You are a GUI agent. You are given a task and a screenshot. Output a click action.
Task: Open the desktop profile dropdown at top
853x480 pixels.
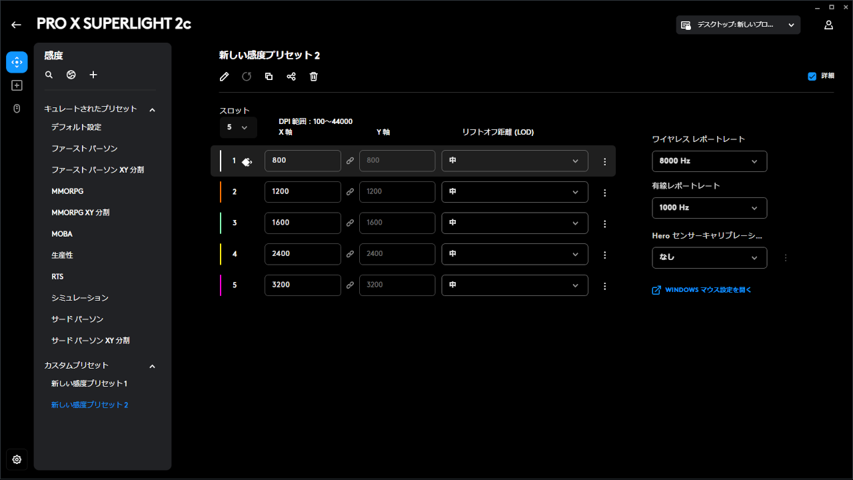pos(738,25)
